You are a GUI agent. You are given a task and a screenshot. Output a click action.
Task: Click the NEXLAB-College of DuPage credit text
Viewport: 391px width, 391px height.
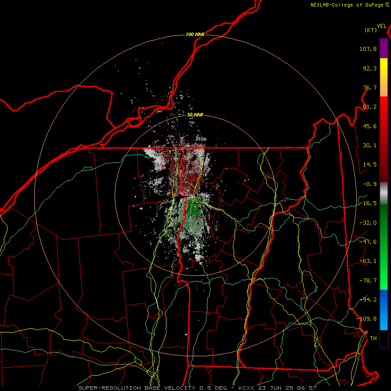(x=348, y=5)
